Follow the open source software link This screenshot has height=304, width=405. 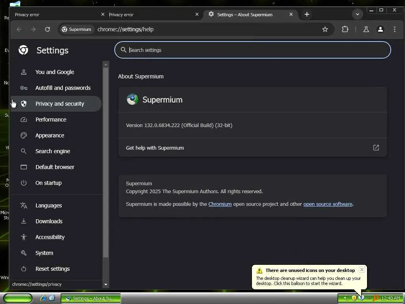tap(328, 204)
